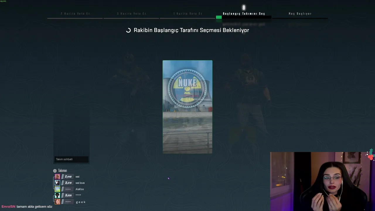The width and height of the screenshot is (375, 211).
Task: Click the AiaKos player avatar
Action: (x=57, y=189)
